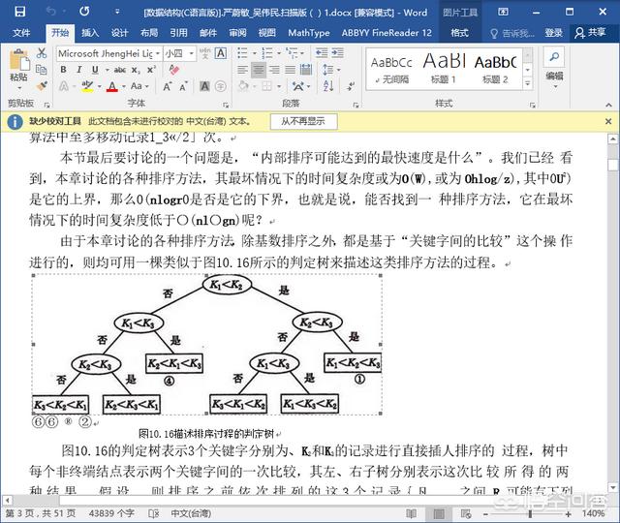
Task: Adjust the zoom slider handle
Action: pyautogui.click(x=530, y=513)
